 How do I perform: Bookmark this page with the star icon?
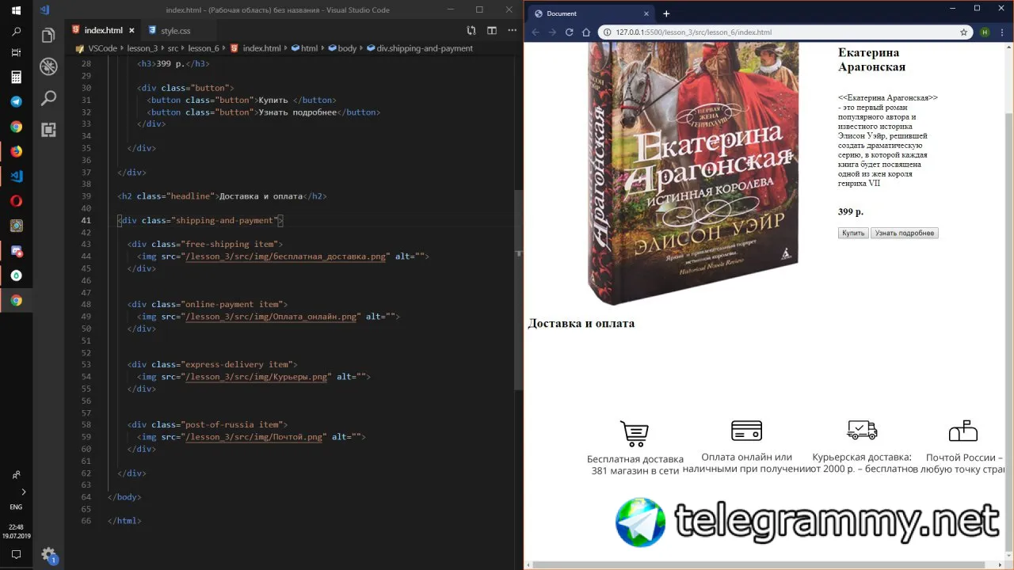(963, 32)
